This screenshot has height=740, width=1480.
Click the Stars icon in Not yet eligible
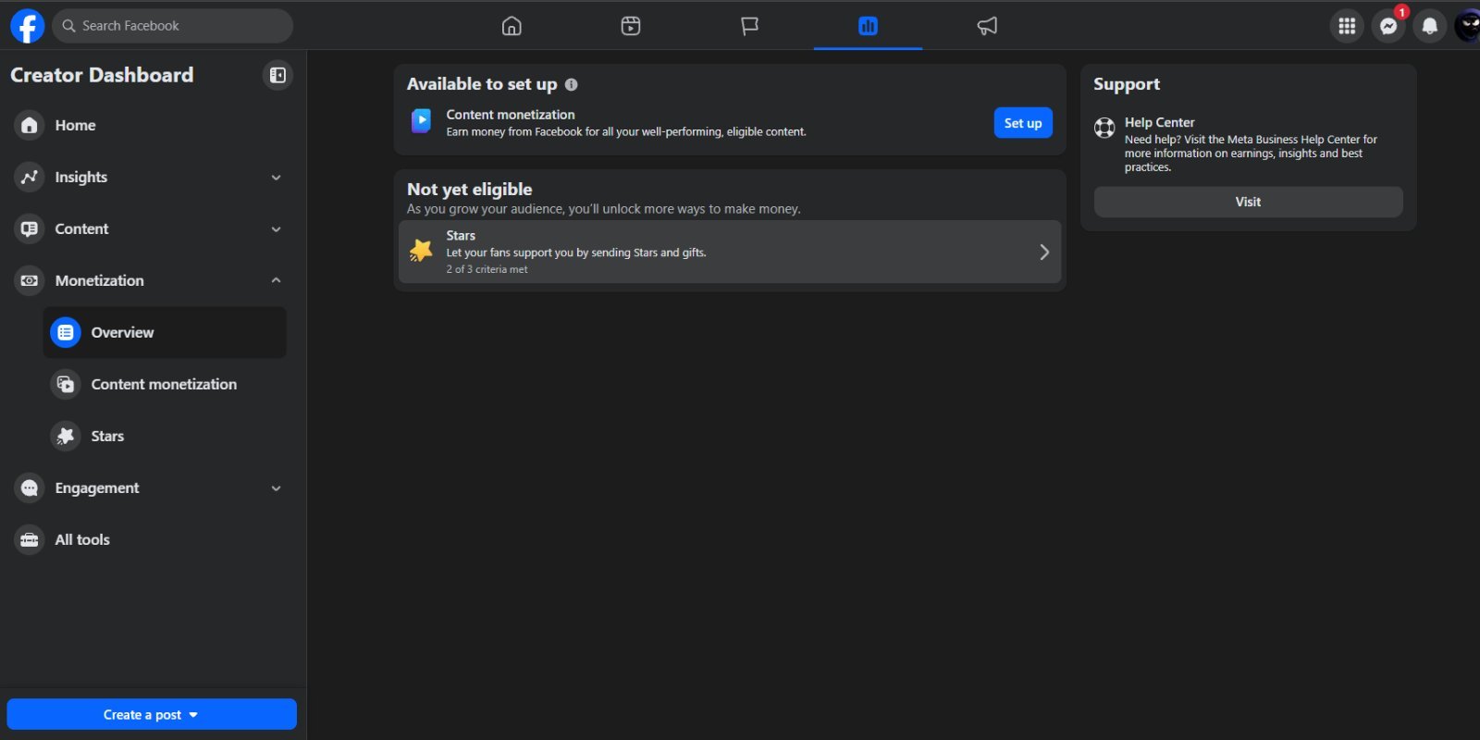pyautogui.click(x=421, y=251)
